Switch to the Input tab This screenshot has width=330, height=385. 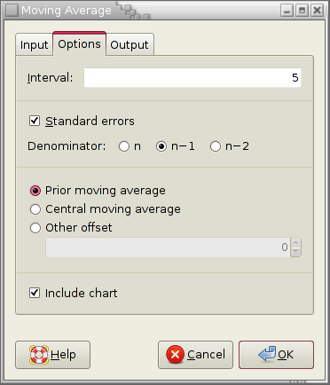coord(35,45)
